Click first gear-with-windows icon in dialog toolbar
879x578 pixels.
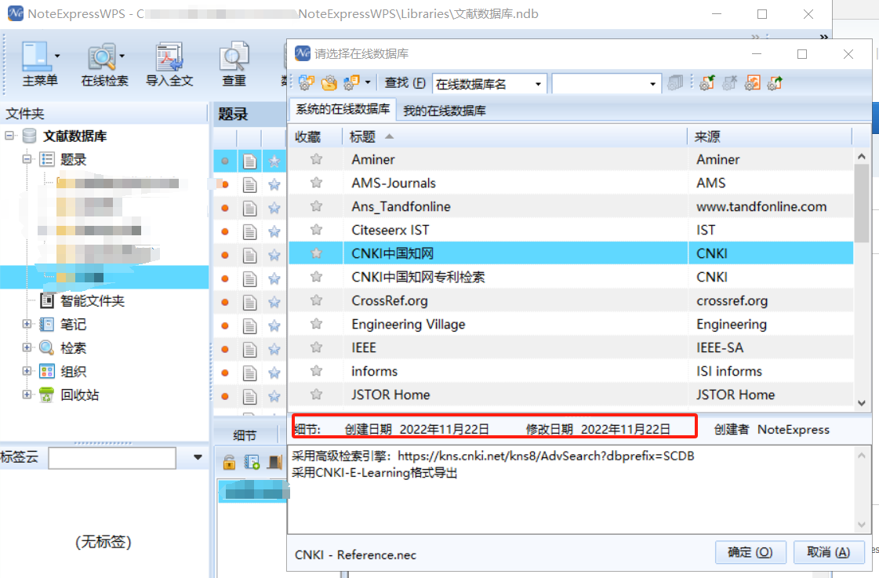pyautogui.click(x=306, y=83)
